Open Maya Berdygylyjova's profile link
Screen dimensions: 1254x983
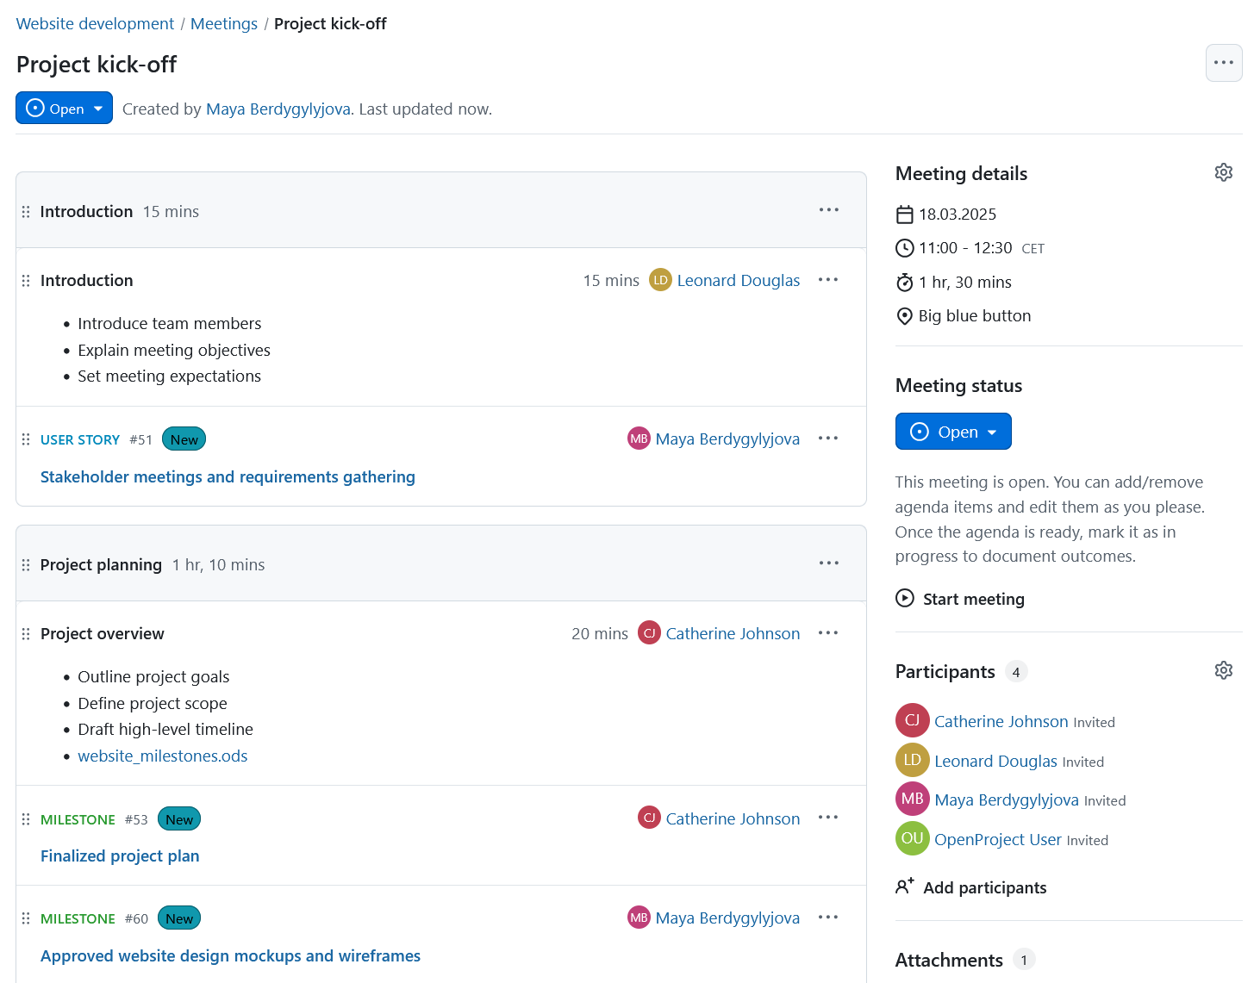(x=278, y=109)
